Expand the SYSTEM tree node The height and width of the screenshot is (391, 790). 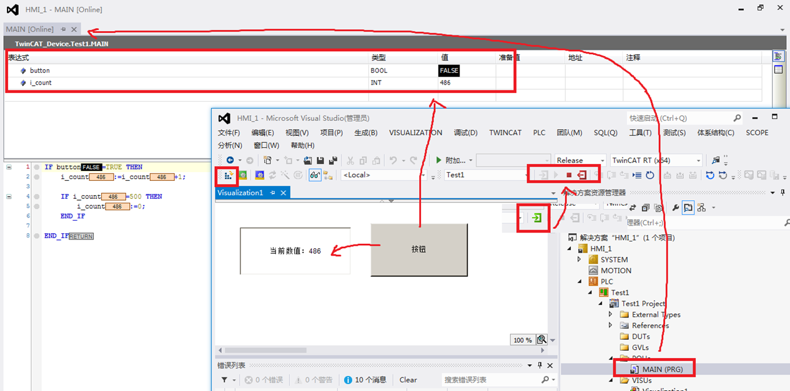point(580,259)
